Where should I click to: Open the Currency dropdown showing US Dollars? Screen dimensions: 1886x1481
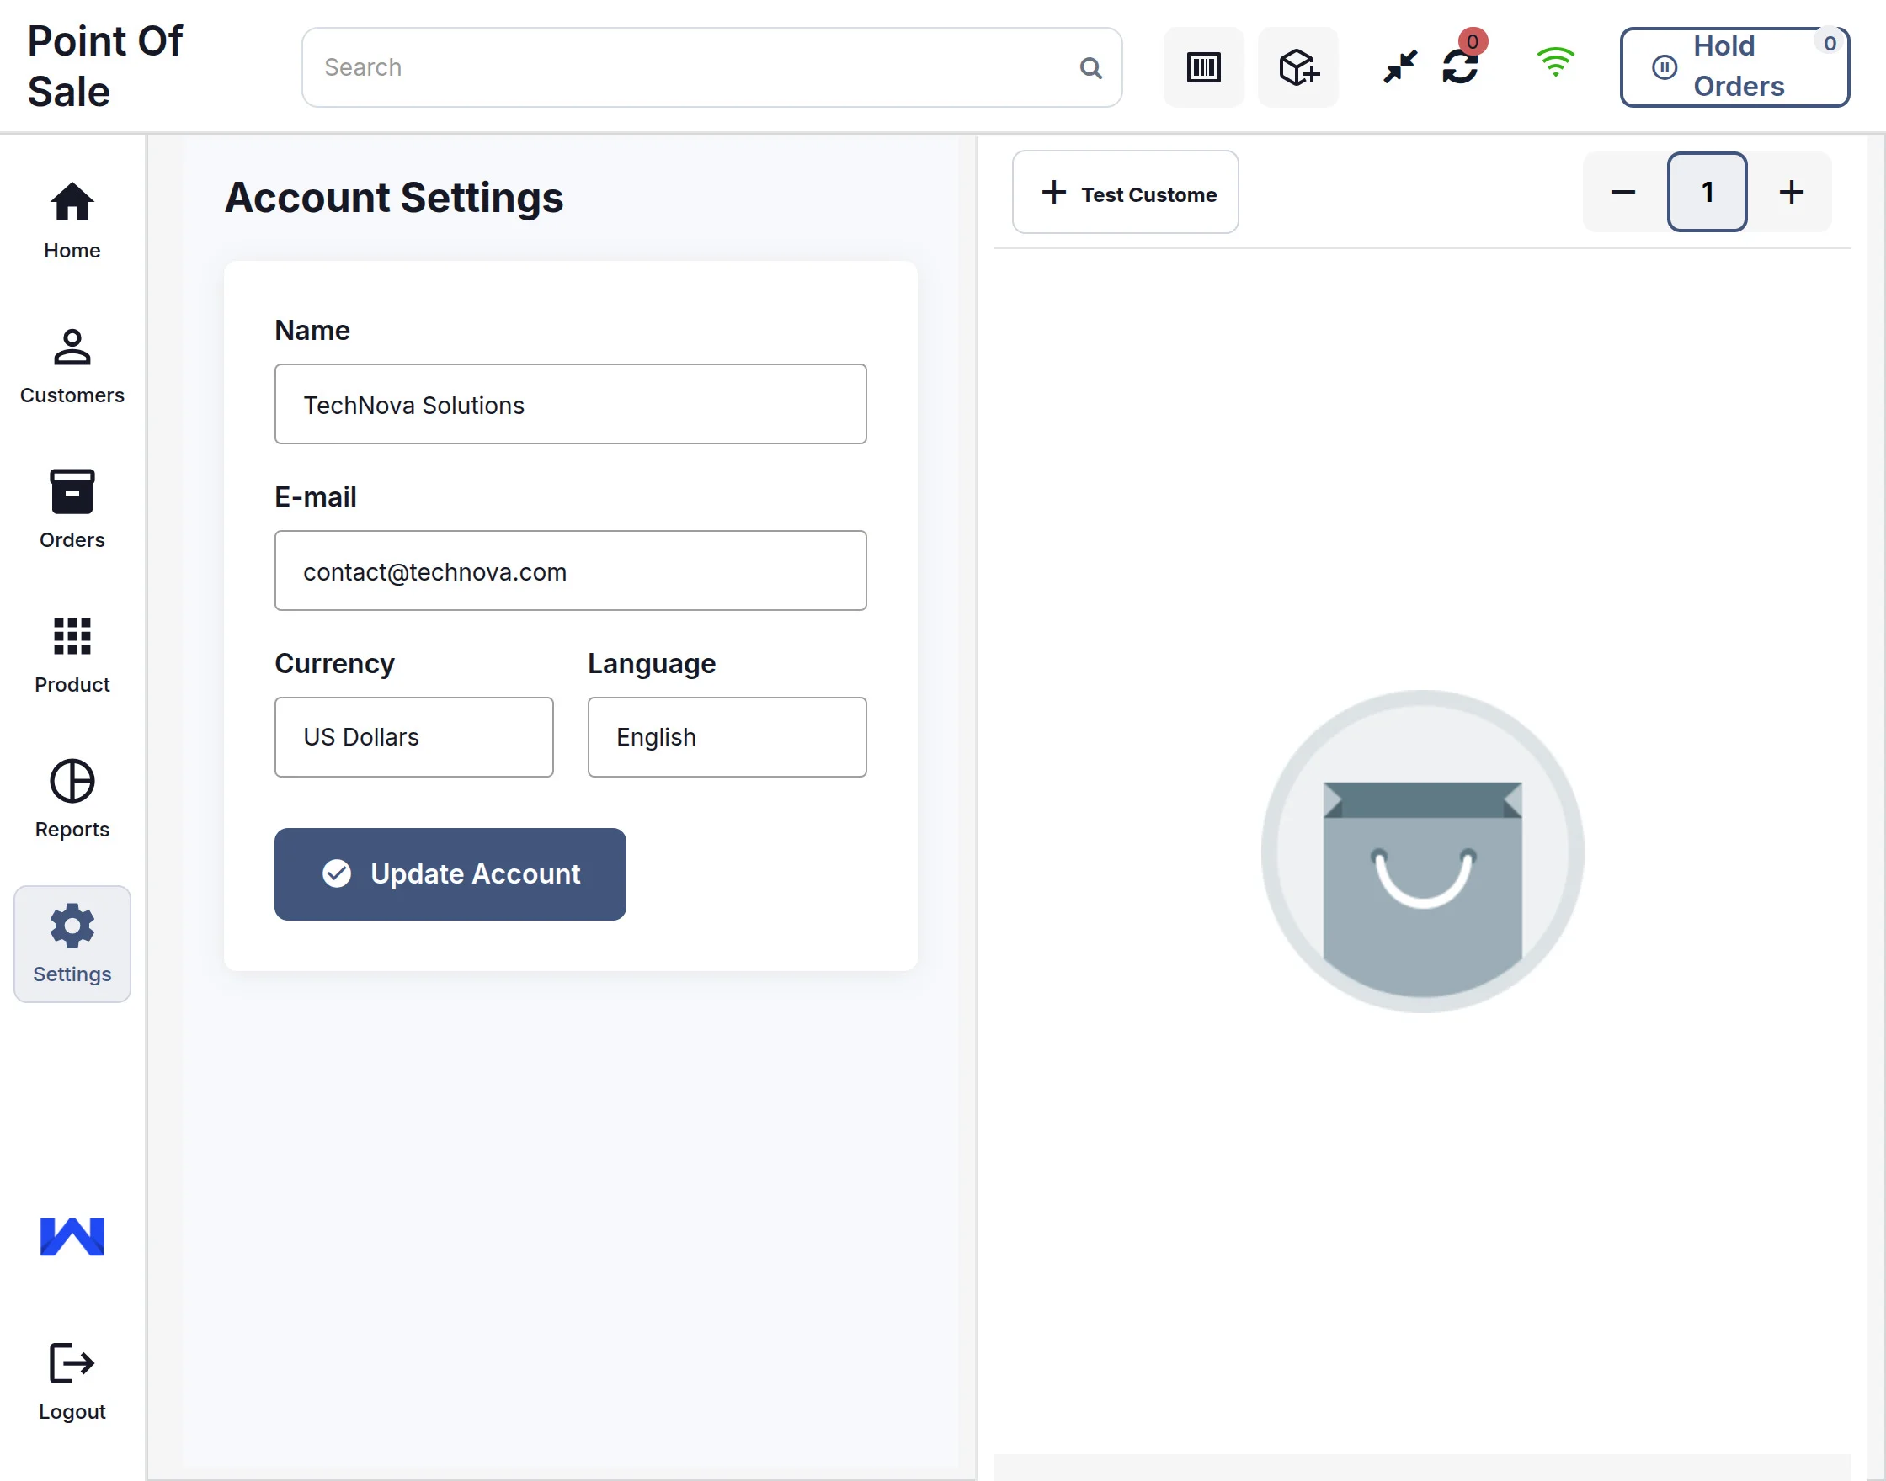point(413,737)
